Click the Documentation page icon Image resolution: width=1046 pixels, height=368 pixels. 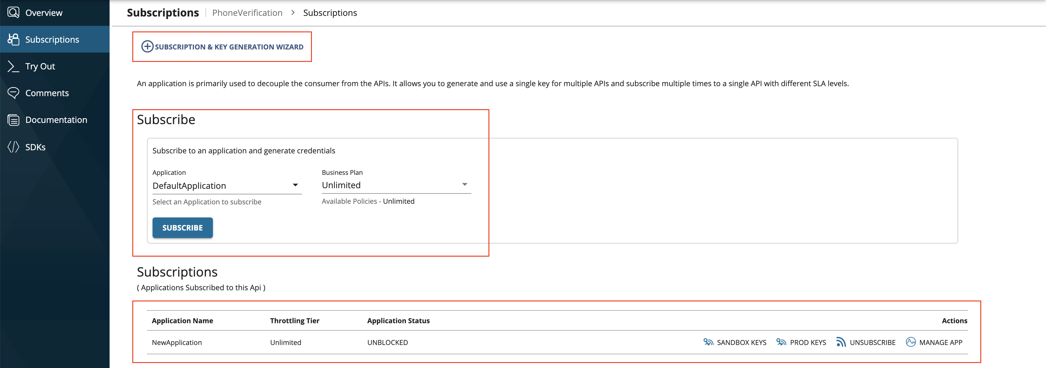pyautogui.click(x=13, y=120)
